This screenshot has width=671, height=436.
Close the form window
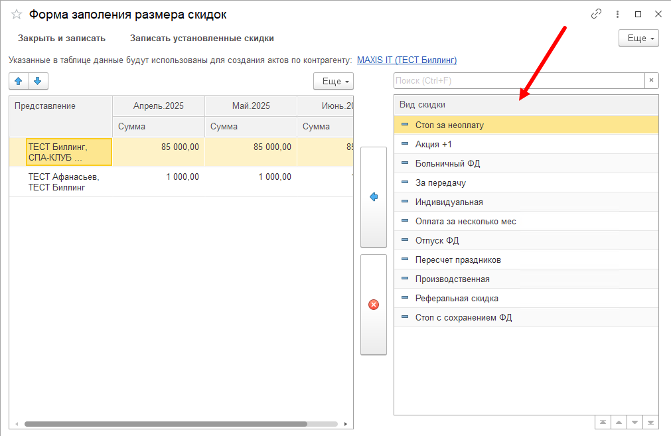coord(658,14)
